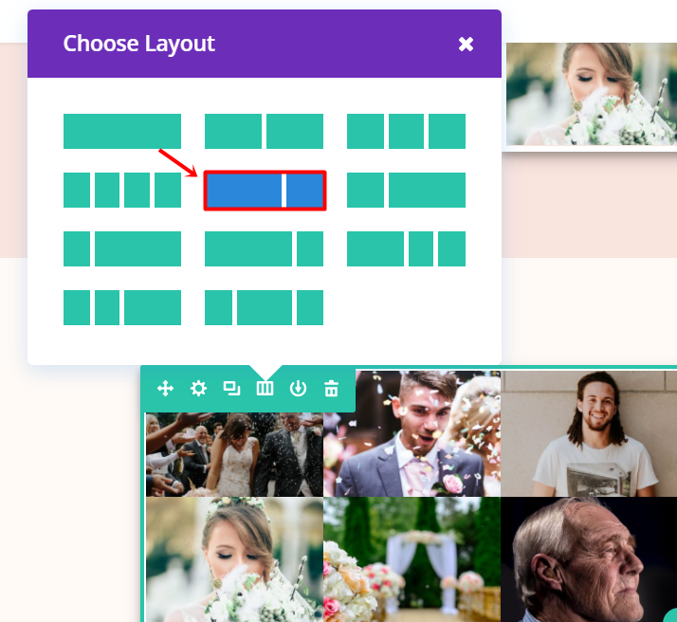The height and width of the screenshot is (622, 677).
Task: Select the three-quarters one-quarter column layout
Action: (264, 248)
